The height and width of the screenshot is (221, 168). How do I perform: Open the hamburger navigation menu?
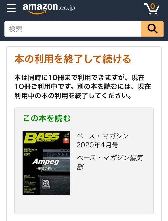tap(11, 8)
